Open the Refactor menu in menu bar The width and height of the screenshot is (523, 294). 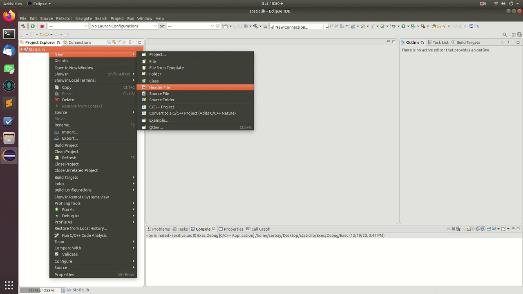(x=64, y=18)
